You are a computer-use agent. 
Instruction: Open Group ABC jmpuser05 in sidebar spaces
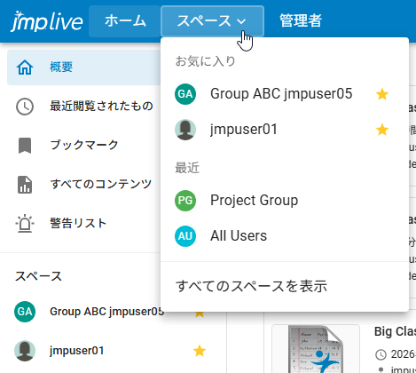pyautogui.click(x=106, y=312)
